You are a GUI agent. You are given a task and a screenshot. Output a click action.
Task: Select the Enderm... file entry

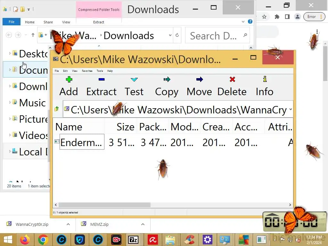82,143
